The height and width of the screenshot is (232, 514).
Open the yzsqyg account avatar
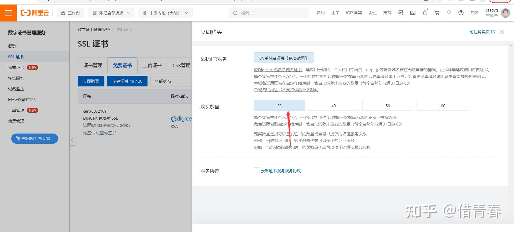point(505,13)
